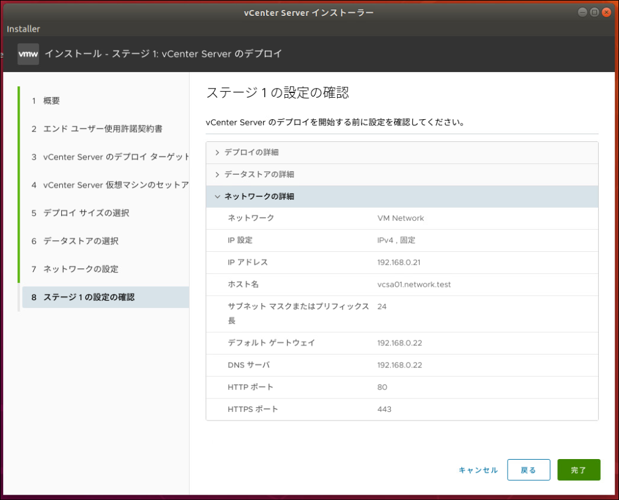Maximize the vCenter Server installer window

(x=595, y=12)
